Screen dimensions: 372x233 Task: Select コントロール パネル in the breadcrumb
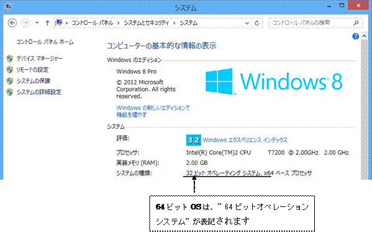point(93,23)
